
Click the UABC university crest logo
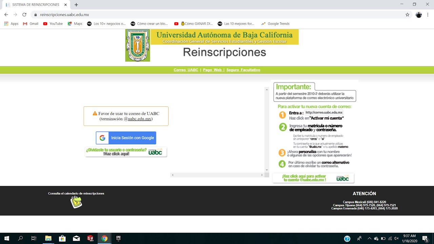point(137,45)
